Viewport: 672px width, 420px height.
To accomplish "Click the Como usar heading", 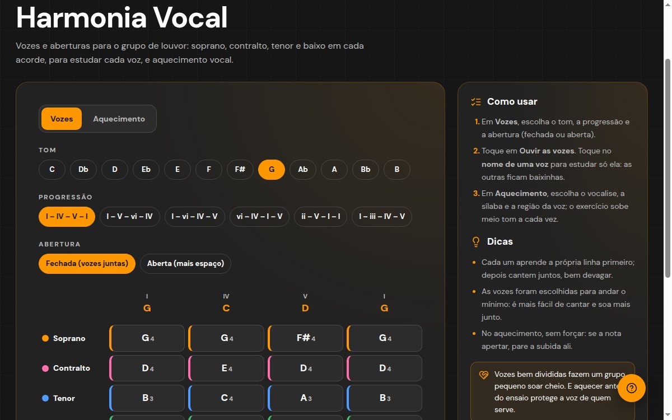I will coord(512,102).
